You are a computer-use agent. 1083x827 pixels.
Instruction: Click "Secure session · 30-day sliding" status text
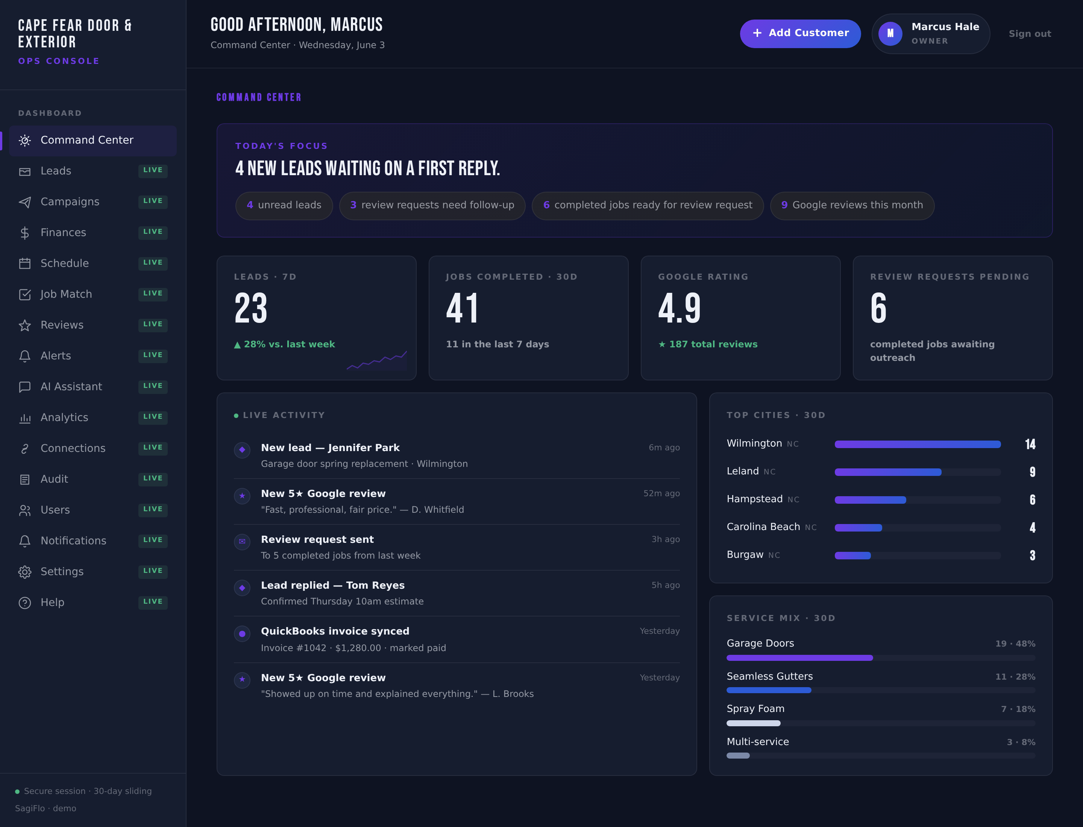(88, 791)
